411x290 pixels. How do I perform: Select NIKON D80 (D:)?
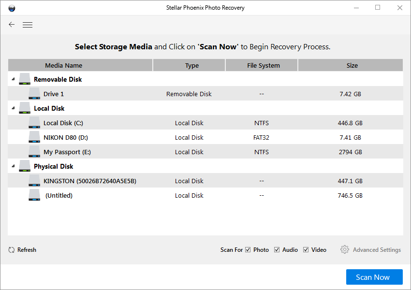pos(205,137)
